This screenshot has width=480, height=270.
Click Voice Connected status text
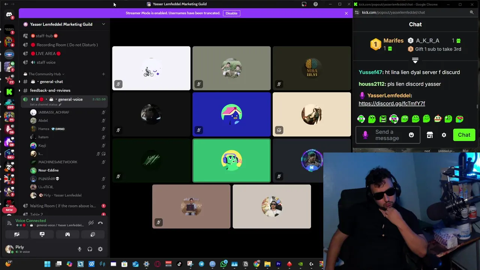(x=31, y=220)
